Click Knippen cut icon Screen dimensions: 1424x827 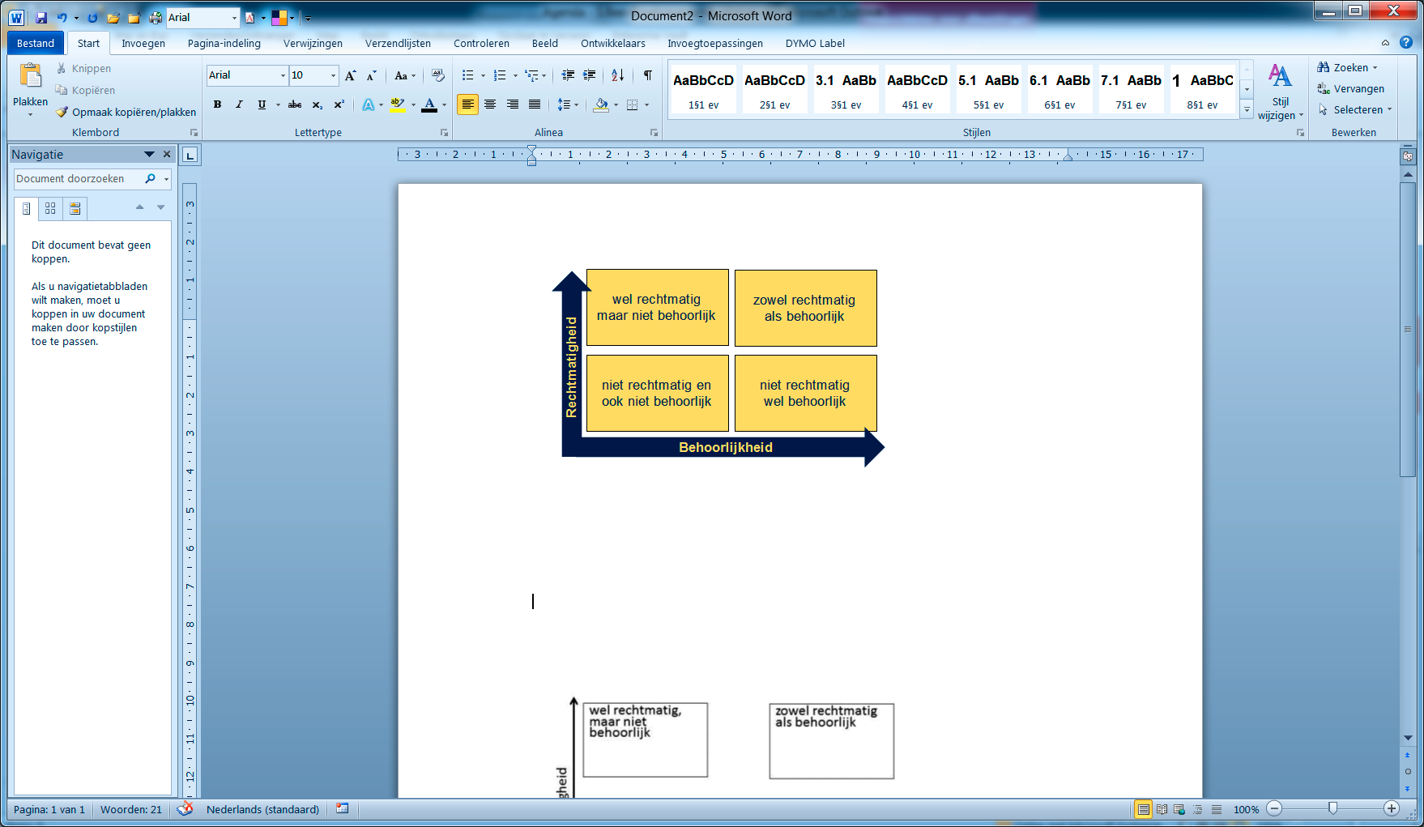[62, 69]
